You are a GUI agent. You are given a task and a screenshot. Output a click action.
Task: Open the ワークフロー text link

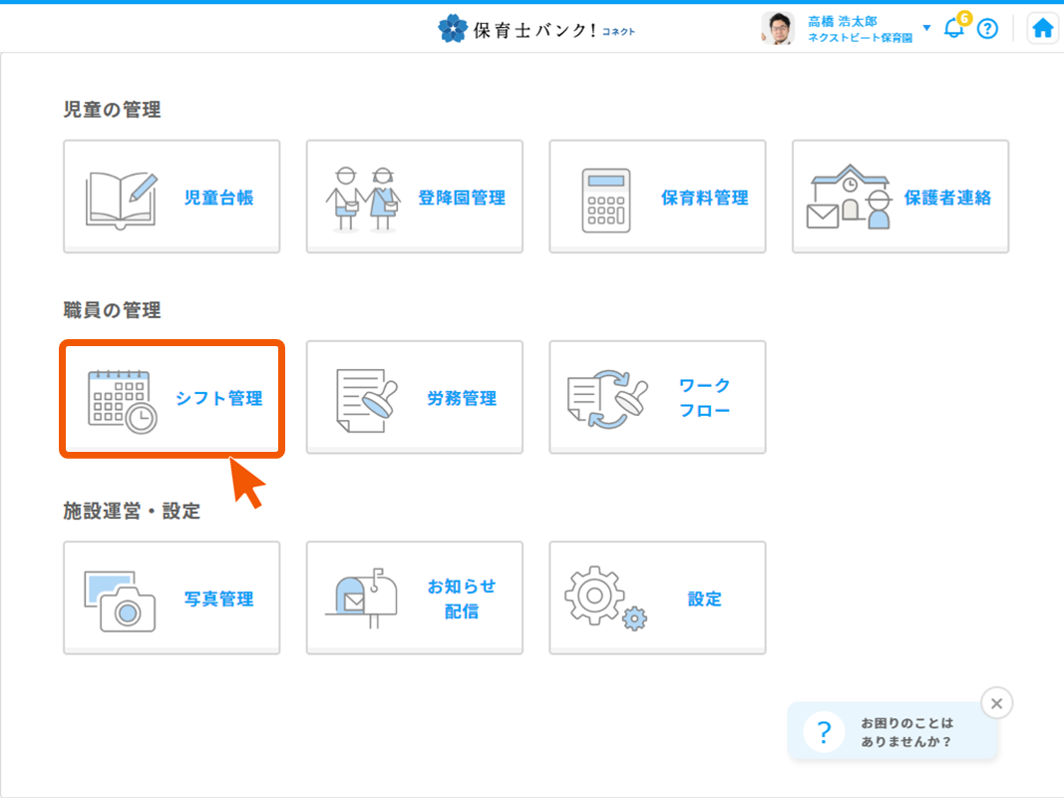(x=704, y=398)
